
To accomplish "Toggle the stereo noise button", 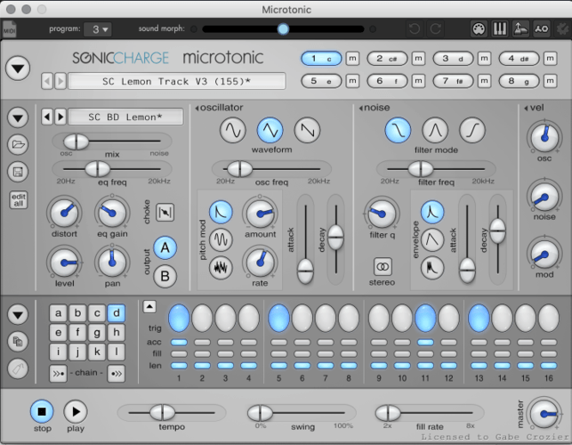I will tap(383, 266).
